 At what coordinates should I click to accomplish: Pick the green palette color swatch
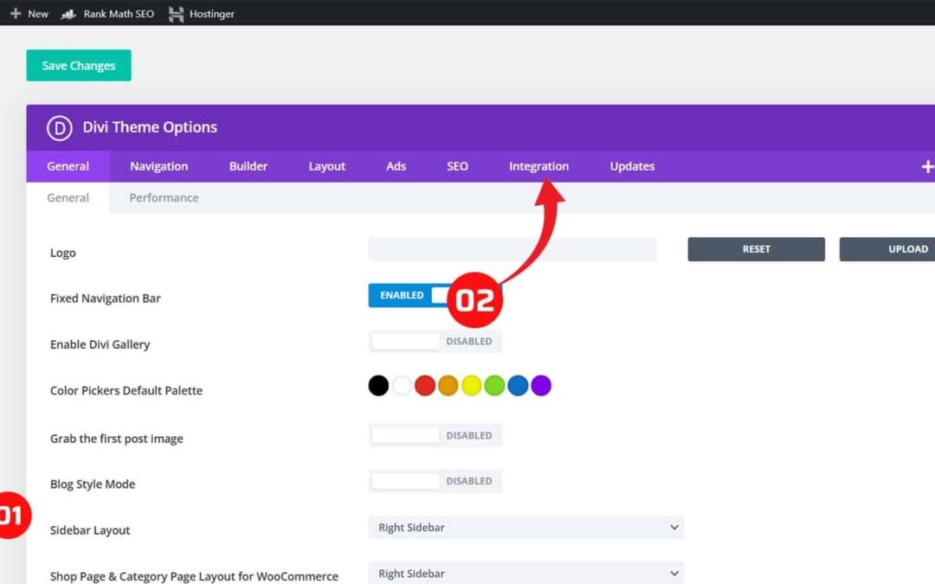click(x=494, y=386)
